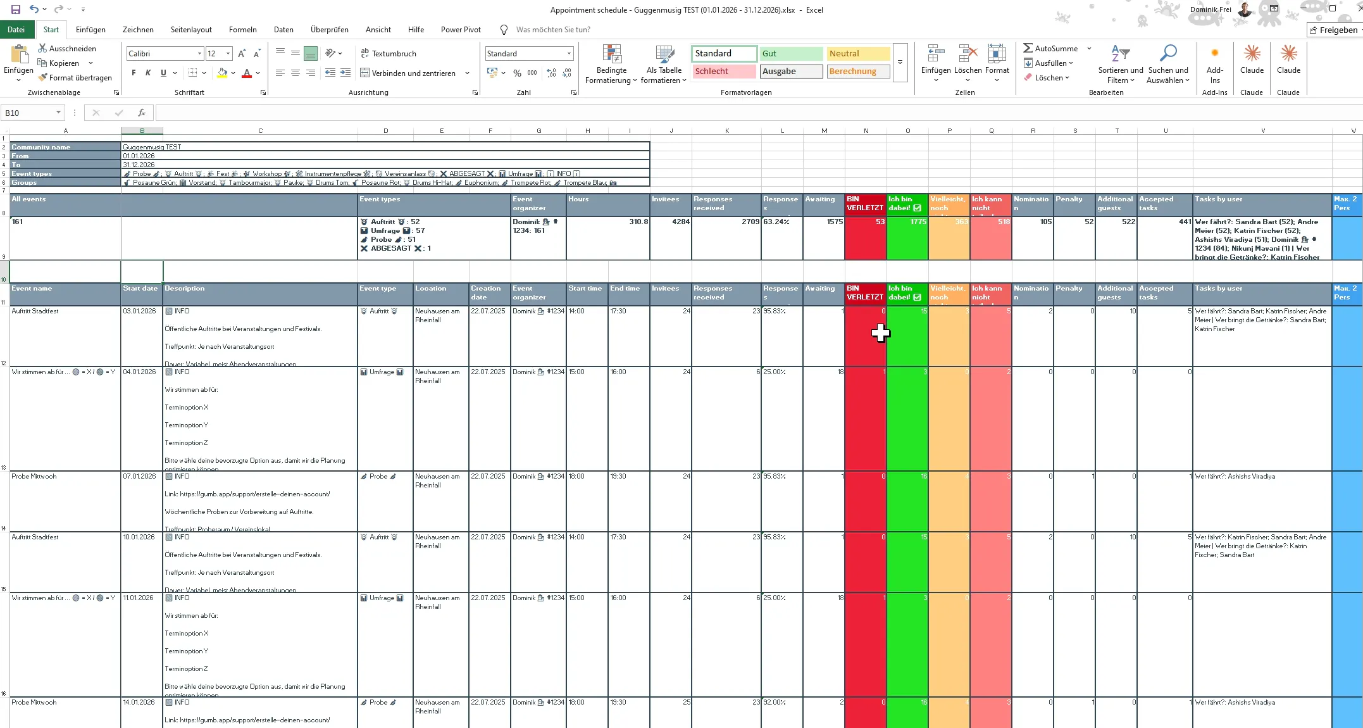1363x728 pixels.
Task: Apply the 000 thousands separator format
Action: [x=532, y=73]
